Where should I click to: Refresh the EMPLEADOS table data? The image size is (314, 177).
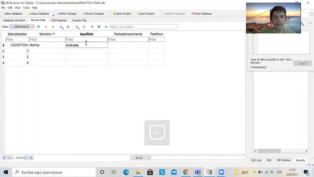[38, 27]
